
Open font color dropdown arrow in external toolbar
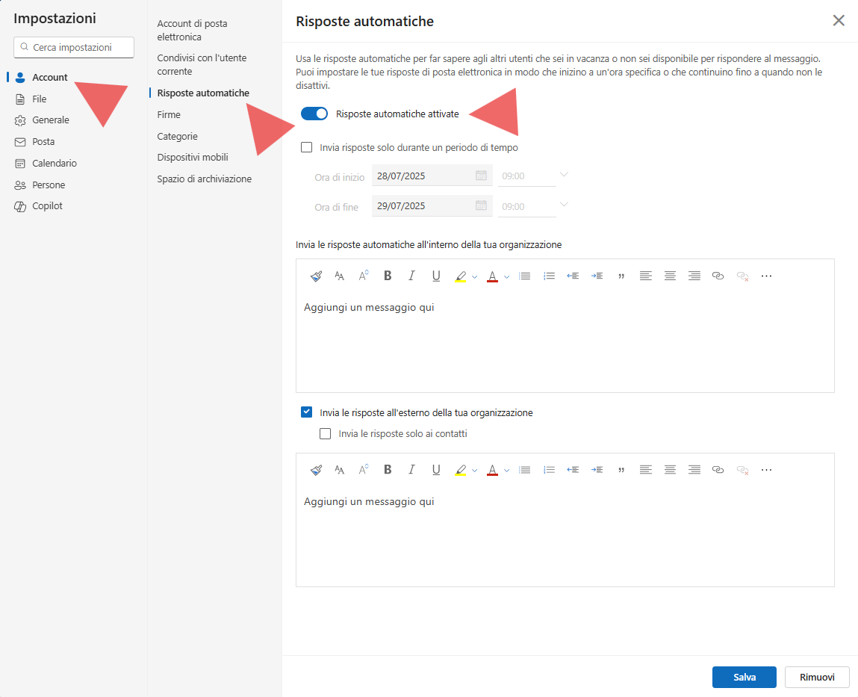507,471
